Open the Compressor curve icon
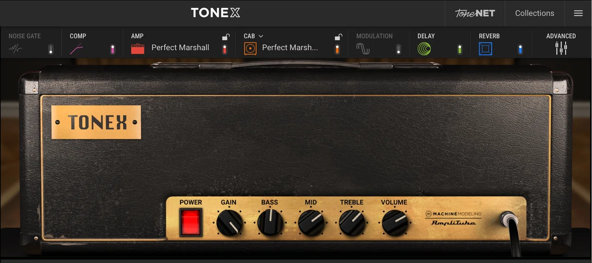Screen dimensions: 592x263 point(76,49)
